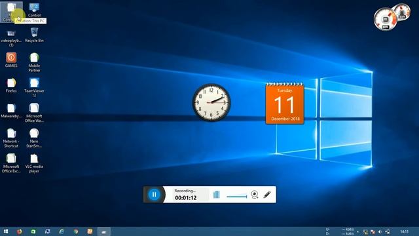Select the pencil annotation tool
The width and height of the screenshot is (419, 236).
pos(267,195)
